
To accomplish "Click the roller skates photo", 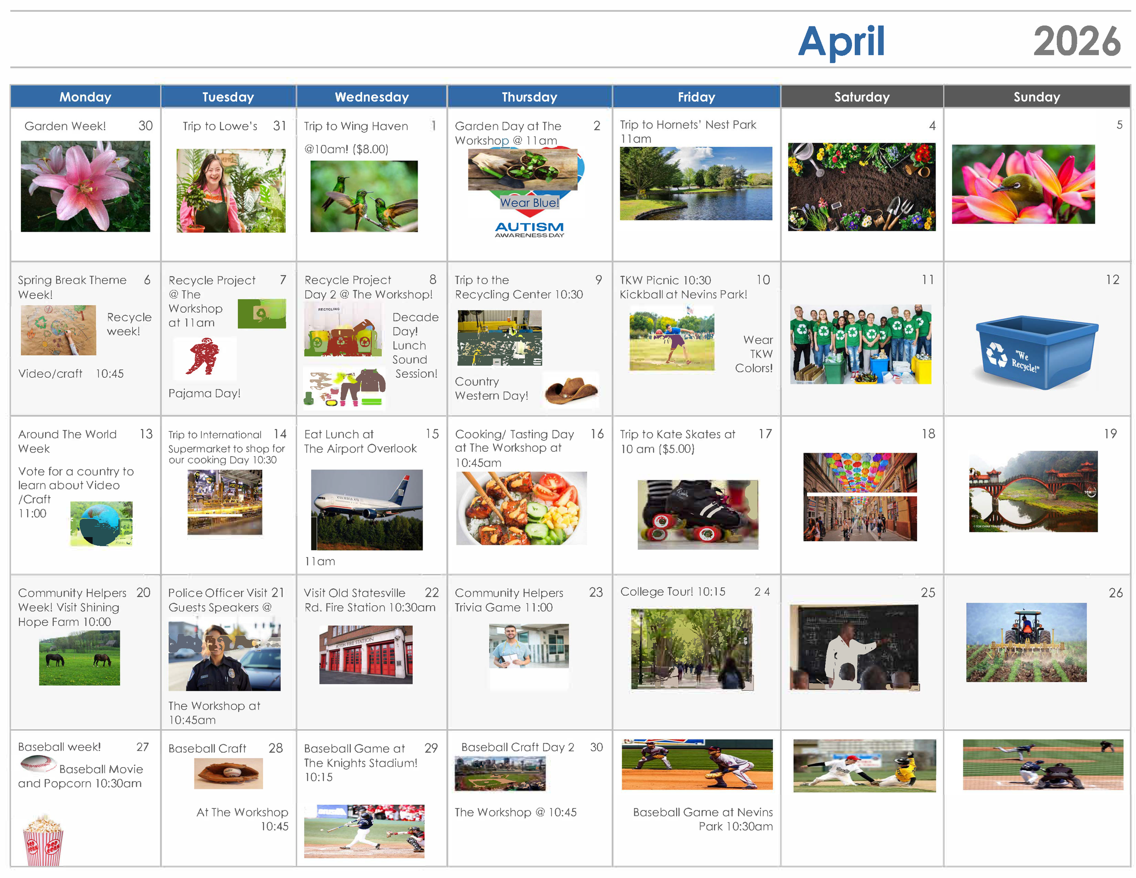I will (x=697, y=514).
